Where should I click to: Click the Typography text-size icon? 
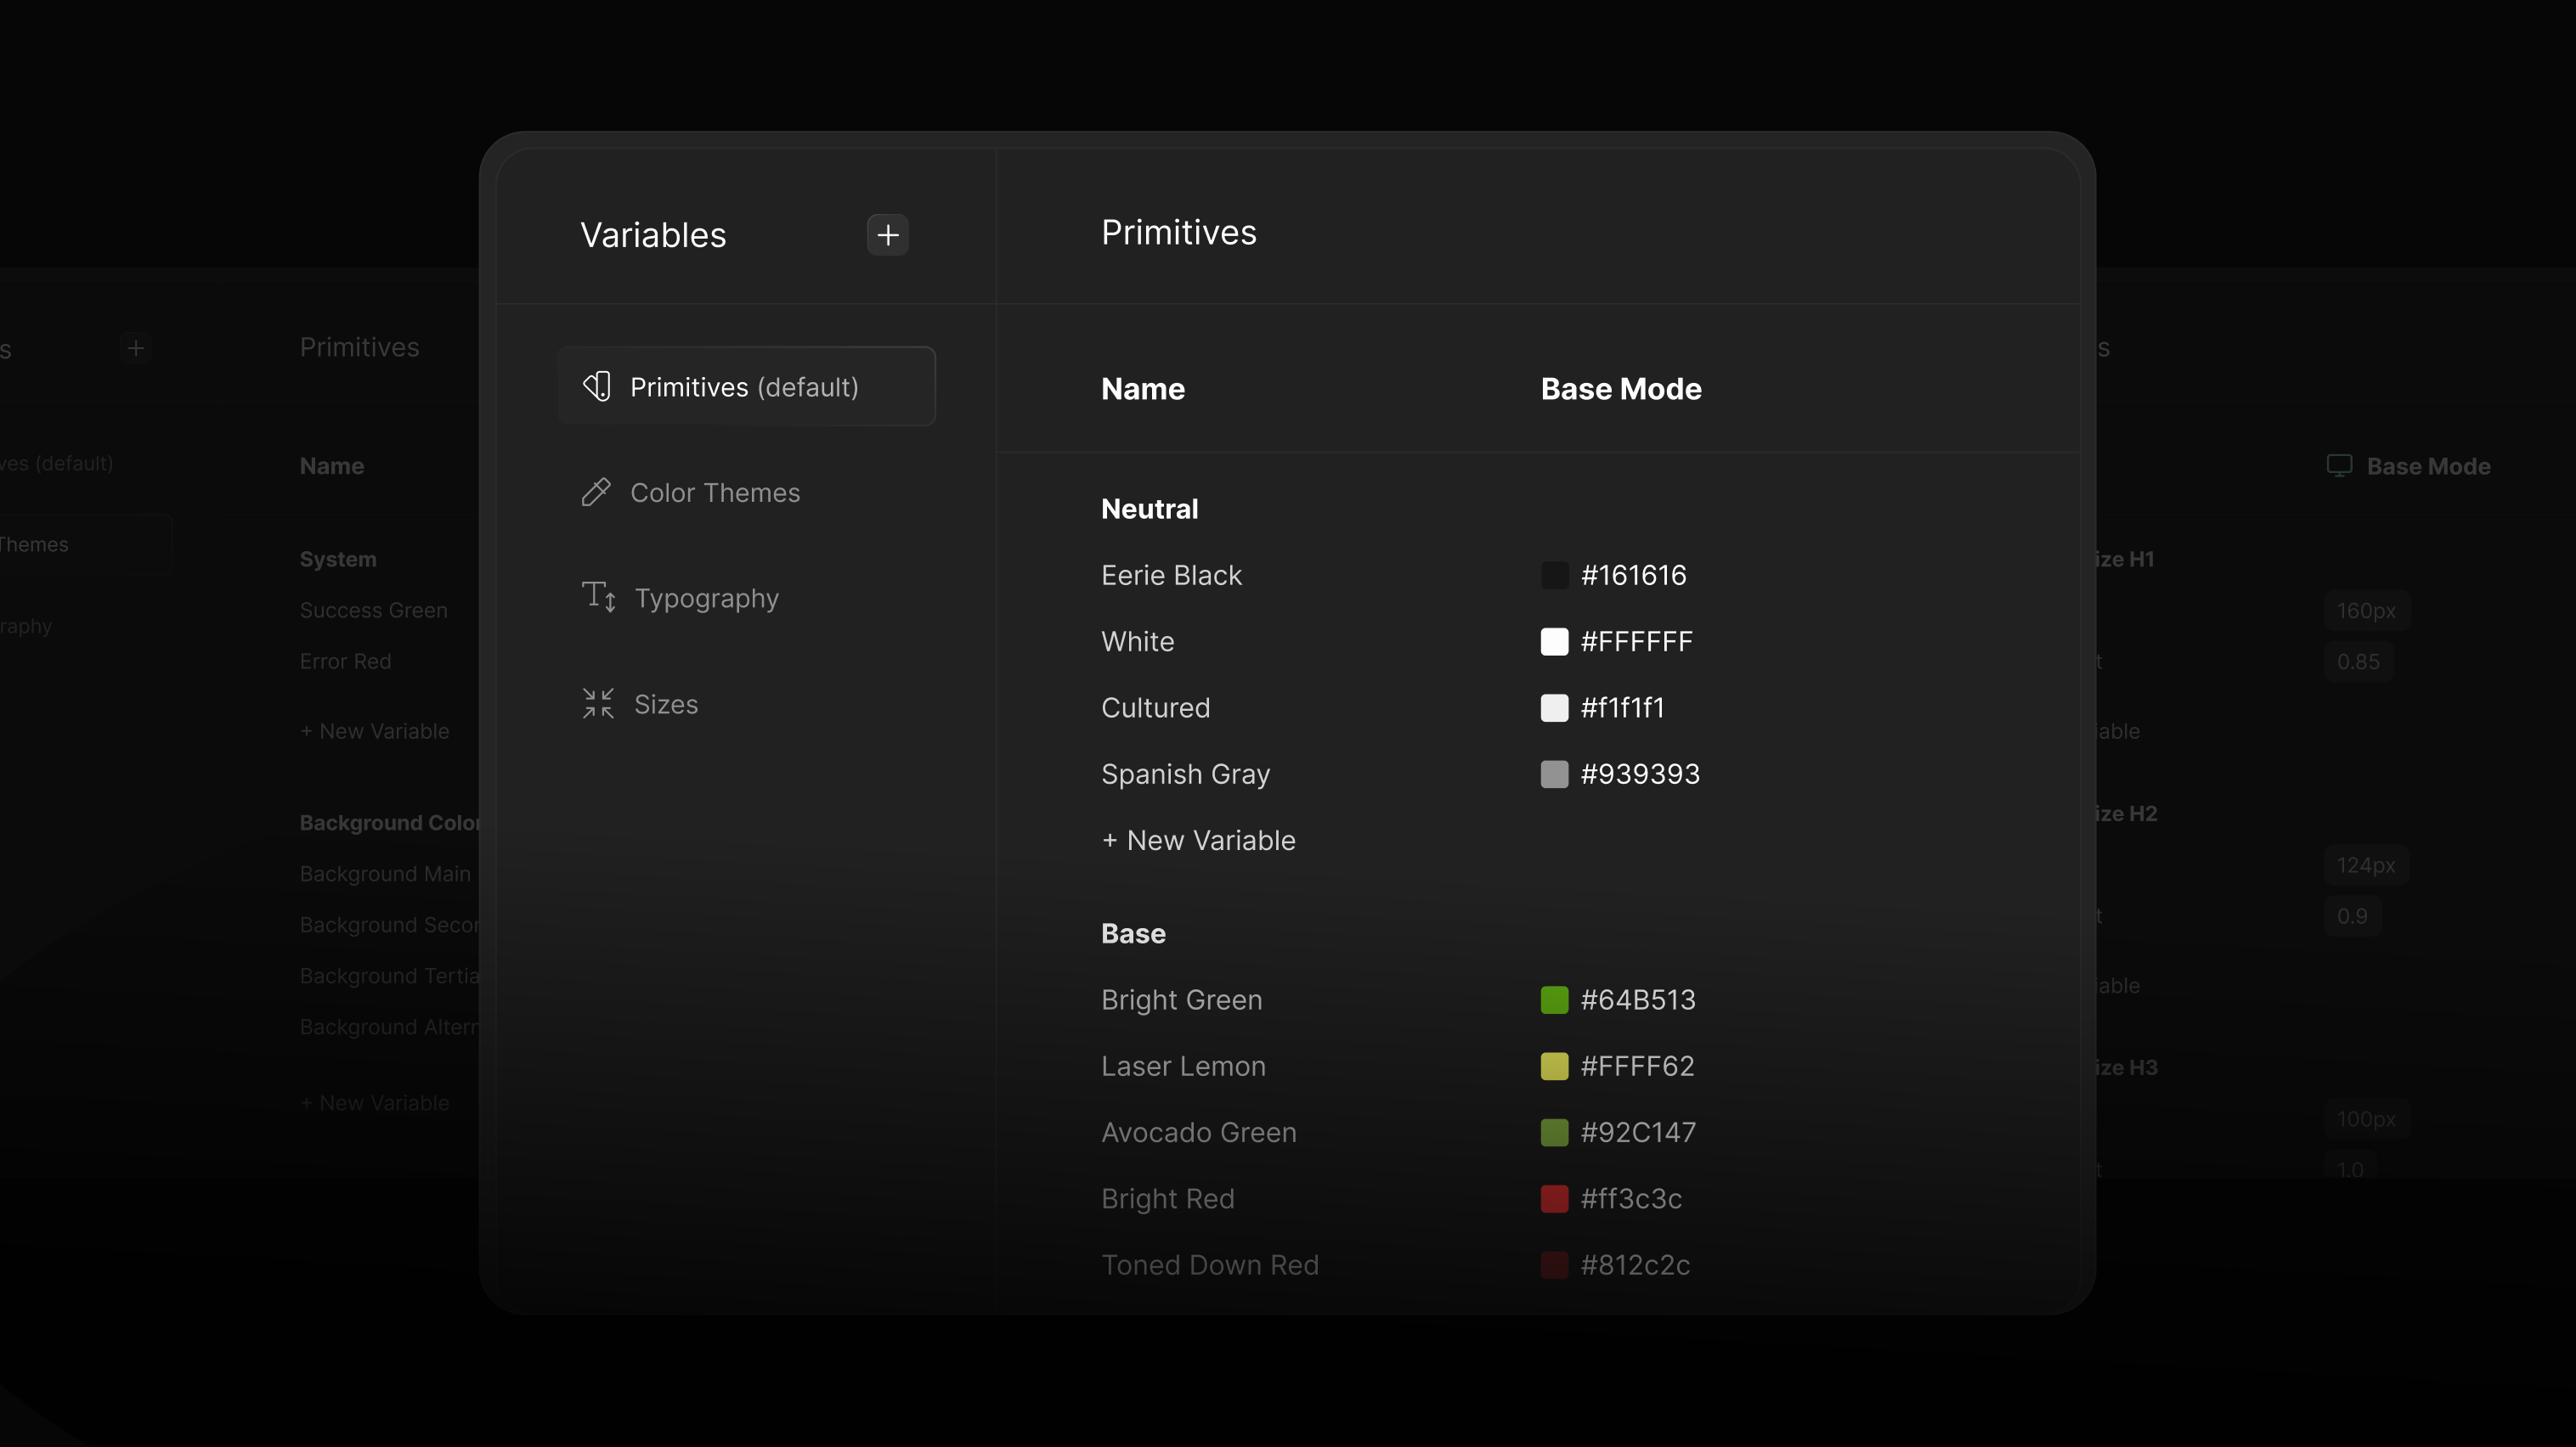click(598, 597)
